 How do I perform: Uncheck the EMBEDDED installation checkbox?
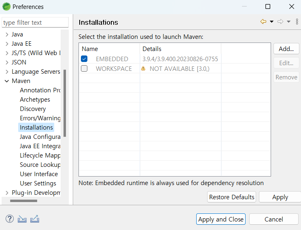84,59
